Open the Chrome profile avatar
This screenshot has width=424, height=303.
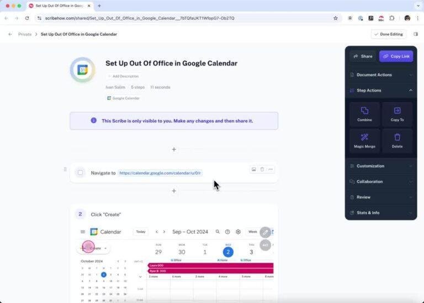pos(407,18)
